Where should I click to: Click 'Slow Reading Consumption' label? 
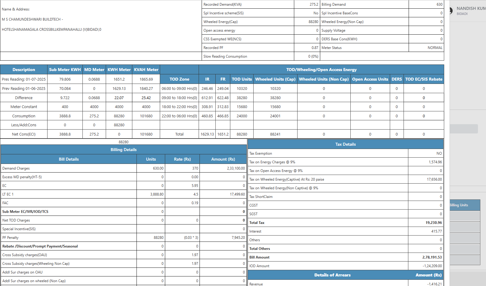click(225, 56)
